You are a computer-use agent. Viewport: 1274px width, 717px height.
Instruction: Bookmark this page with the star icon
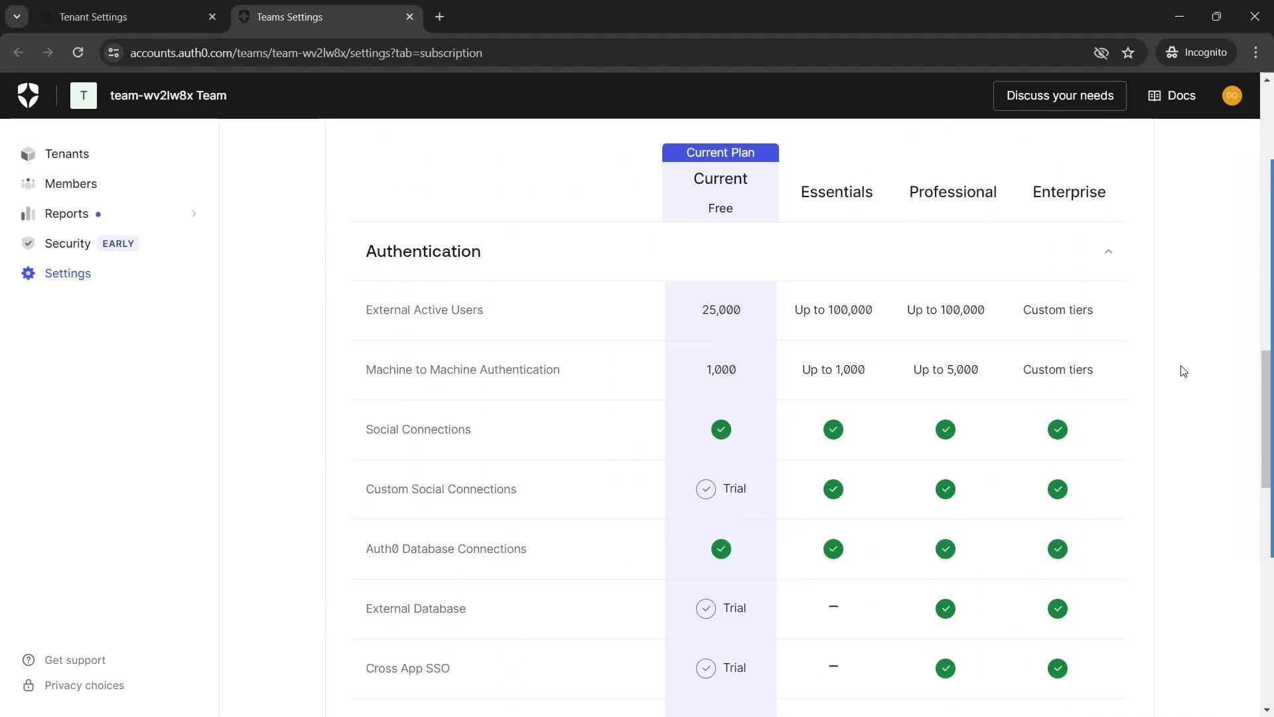(1128, 52)
